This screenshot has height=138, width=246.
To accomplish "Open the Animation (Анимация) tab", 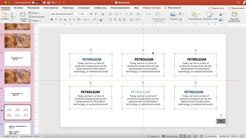I will click(x=84, y=8).
